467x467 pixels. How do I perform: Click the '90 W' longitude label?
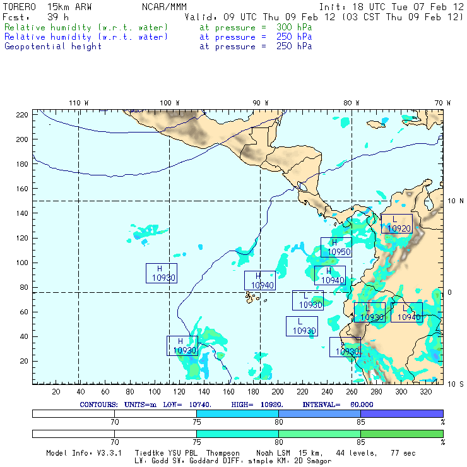(260, 103)
